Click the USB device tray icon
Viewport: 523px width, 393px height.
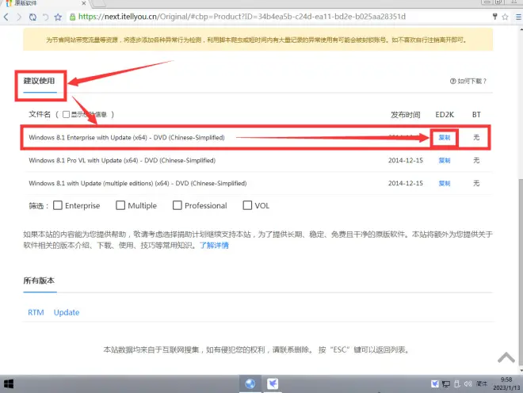457,384
